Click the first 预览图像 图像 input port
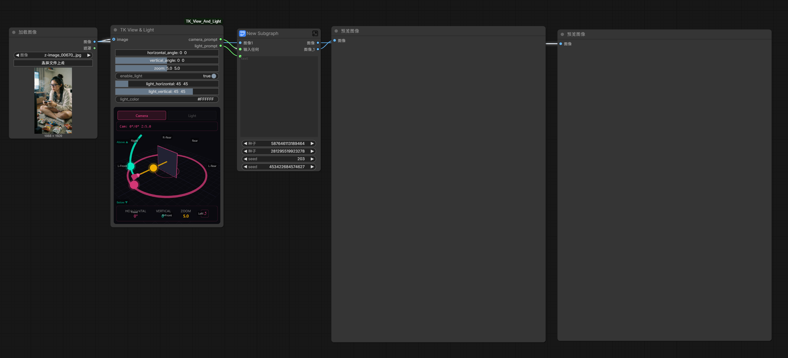The width and height of the screenshot is (788, 358). click(335, 40)
